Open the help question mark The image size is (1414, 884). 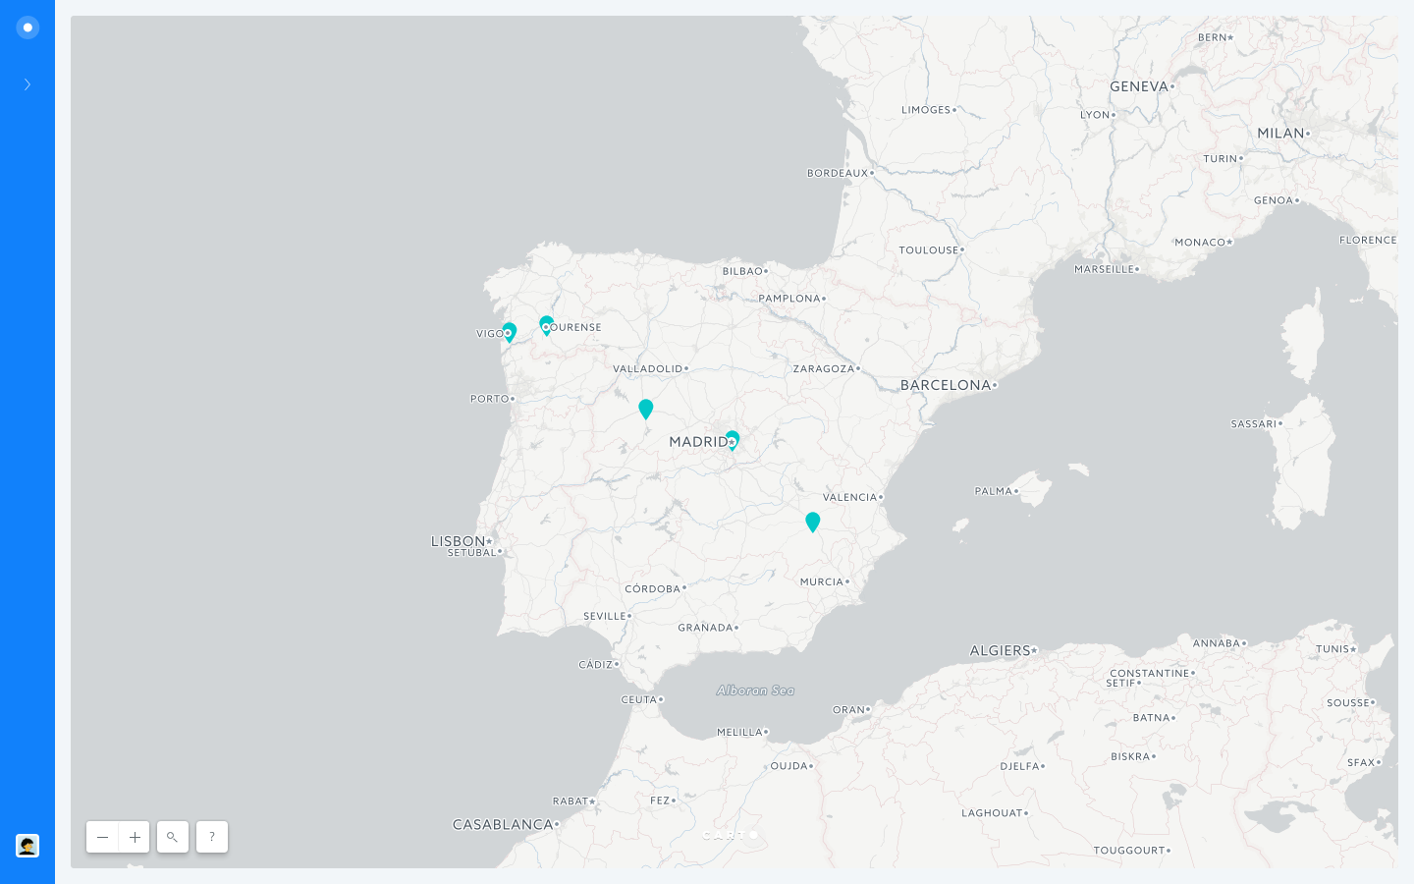click(x=212, y=837)
